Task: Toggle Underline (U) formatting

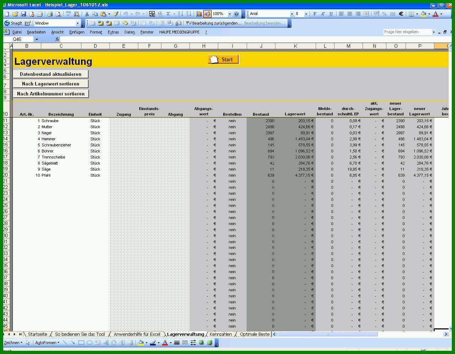Action: pyautogui.click(x=331, y=14)
